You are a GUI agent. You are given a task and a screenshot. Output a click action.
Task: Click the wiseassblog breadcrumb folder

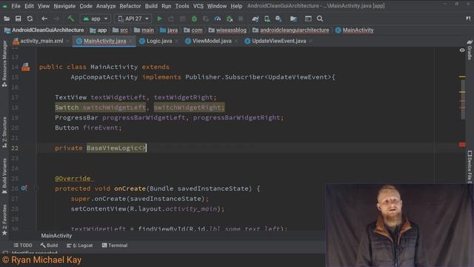227,30
